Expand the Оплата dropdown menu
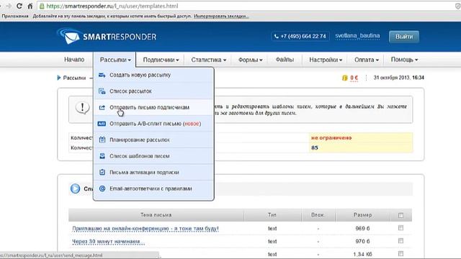This screenshot has height=259, width=461. 367,60
